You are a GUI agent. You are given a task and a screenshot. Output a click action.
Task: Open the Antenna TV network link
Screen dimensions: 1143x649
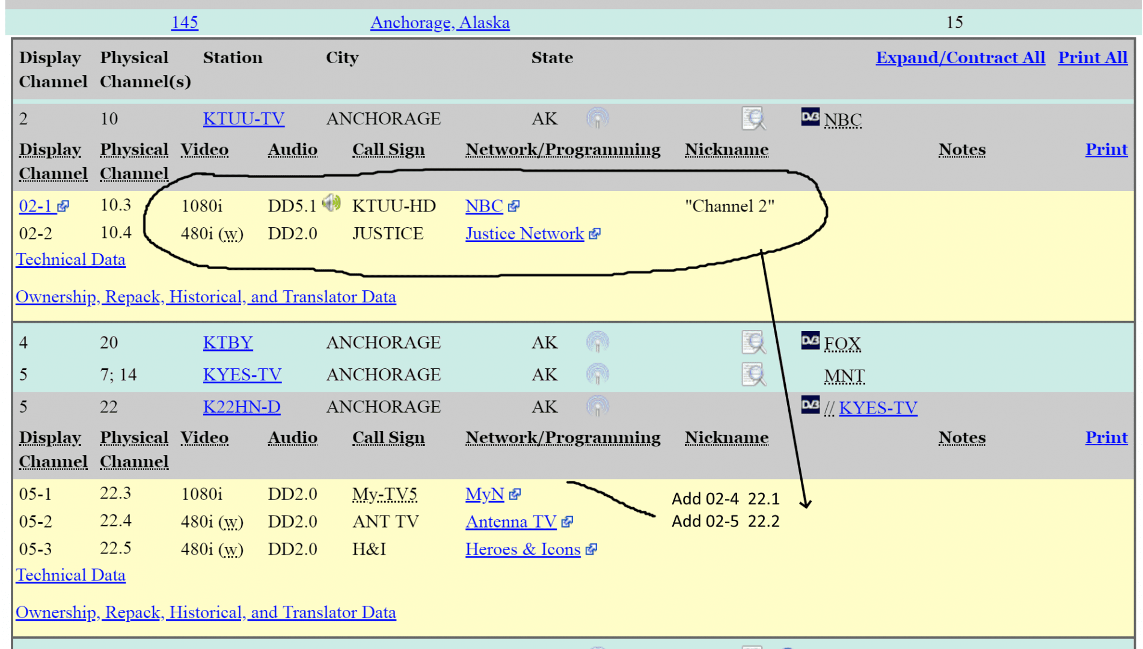tap(511, 522)
